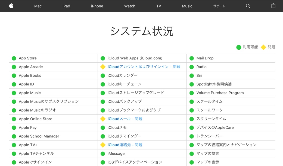This screenshot has width=283, height=166.
Task: Click green dot beside iCloudバックアップ
Action: (x=103, y=101)
